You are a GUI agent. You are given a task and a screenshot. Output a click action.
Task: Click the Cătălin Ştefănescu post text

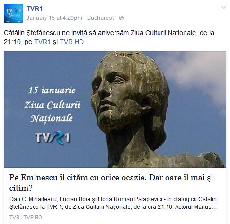click(x=109, y=37)
